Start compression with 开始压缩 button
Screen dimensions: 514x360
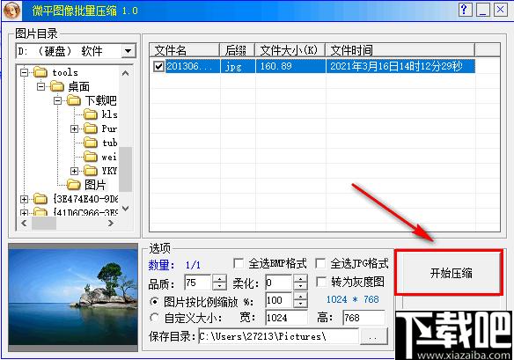[449, 273]
